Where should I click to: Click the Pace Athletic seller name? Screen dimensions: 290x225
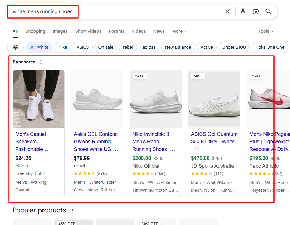[264, 166]
